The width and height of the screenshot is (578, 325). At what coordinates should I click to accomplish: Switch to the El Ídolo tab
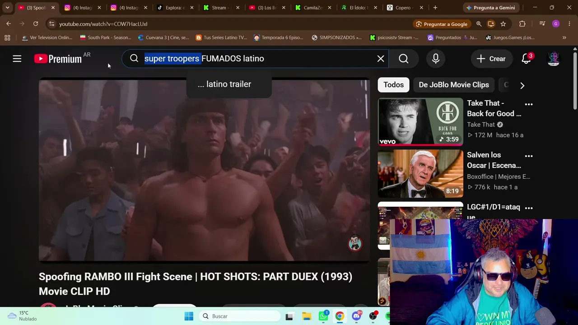tap(359, 8)
